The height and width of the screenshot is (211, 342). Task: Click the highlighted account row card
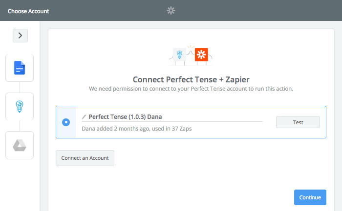191,122
